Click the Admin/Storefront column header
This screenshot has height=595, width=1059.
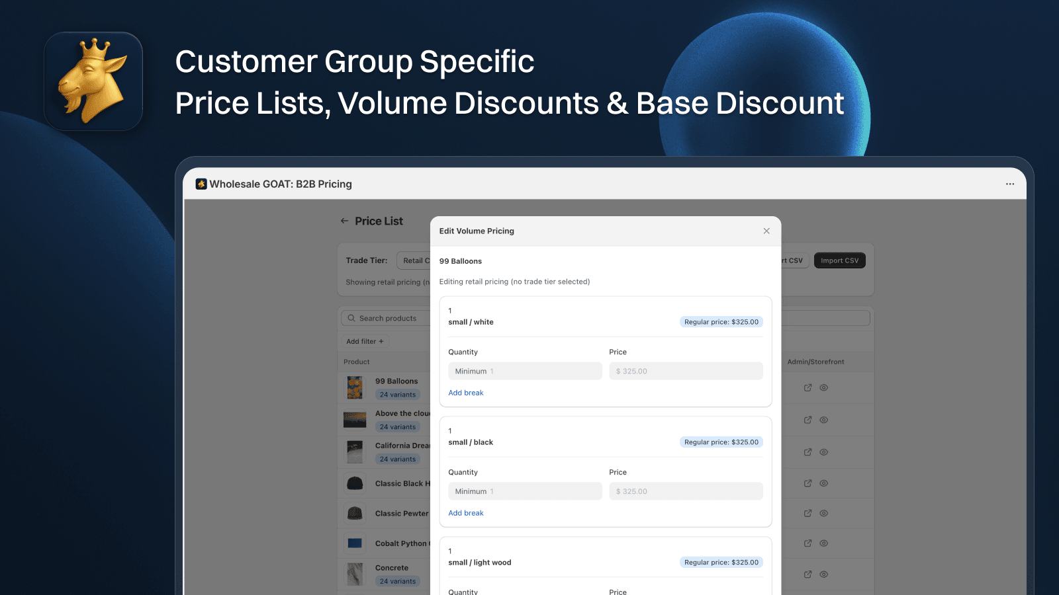click(x=815, y=362)
